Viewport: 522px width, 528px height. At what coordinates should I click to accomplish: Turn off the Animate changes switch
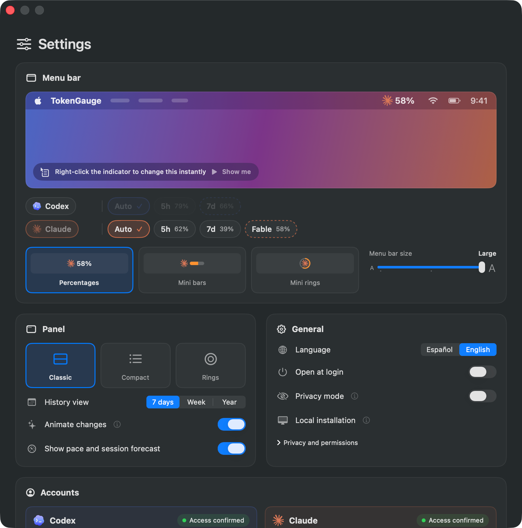click(232, 424)
